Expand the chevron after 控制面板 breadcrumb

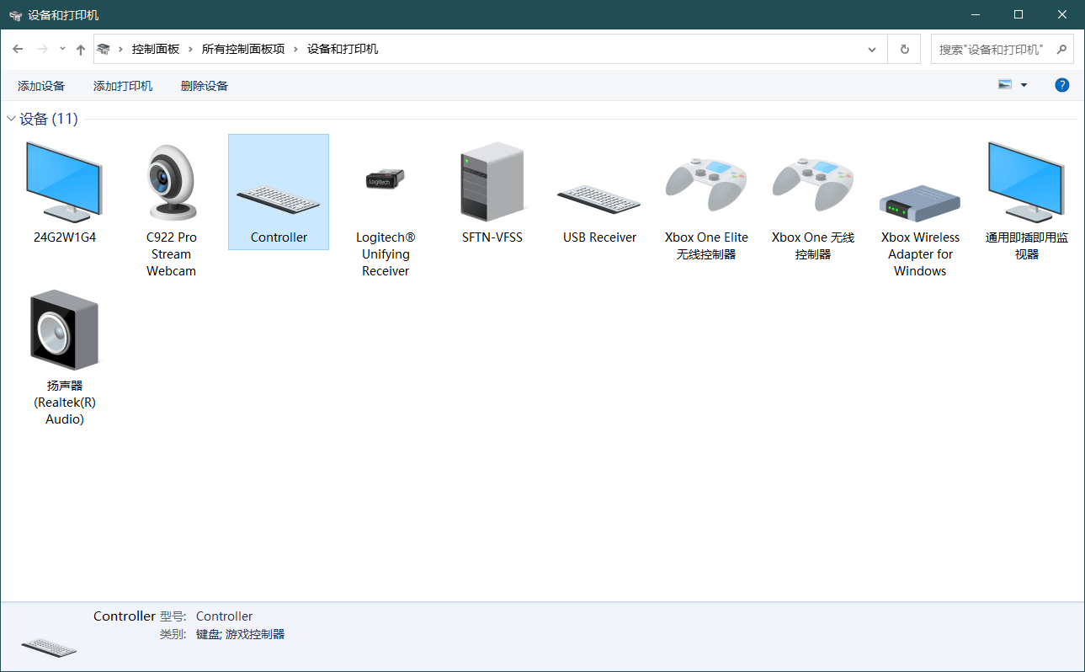click(191, 49)
